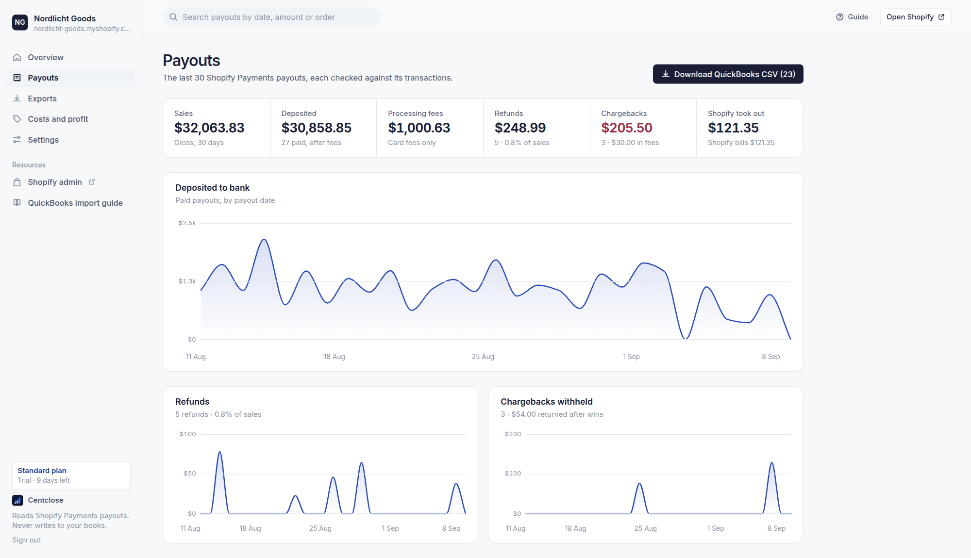The image size is (971, 558).
Task: Click the Shopify took out $121.35 value
Action: [x=733, y=128]
